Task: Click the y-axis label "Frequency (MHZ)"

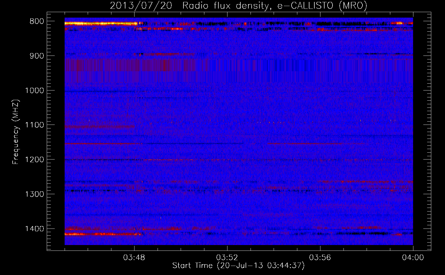Action: (16, 132)
